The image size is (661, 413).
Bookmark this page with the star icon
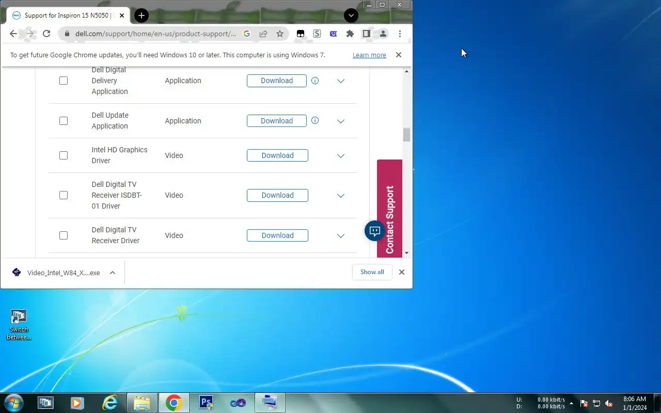(x=280, y=34)
